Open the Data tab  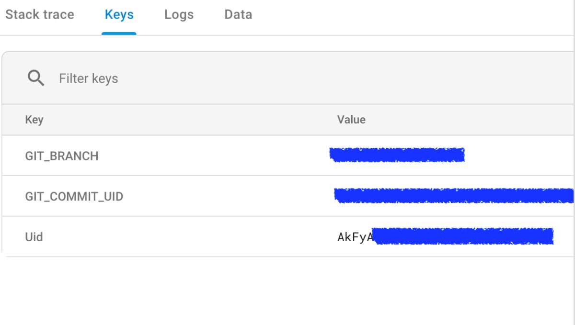click(238, 15)
